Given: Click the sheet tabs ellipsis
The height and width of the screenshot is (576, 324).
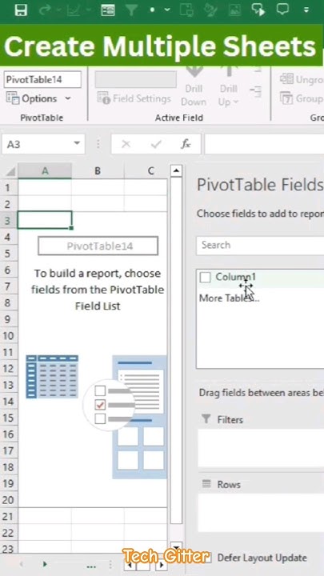Looking at the screenshot, I should (x=91, y=566).
